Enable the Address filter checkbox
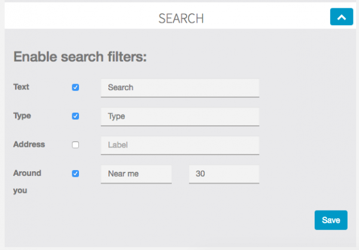Screen dimensions: 359x250 click(75, 144)
